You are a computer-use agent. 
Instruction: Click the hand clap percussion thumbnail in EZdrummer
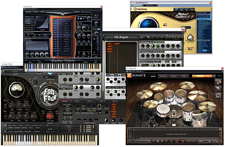tap(218, 82)
